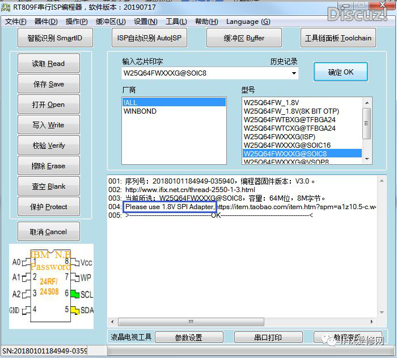Click the 串口打印 button

[x=268, y=338]
